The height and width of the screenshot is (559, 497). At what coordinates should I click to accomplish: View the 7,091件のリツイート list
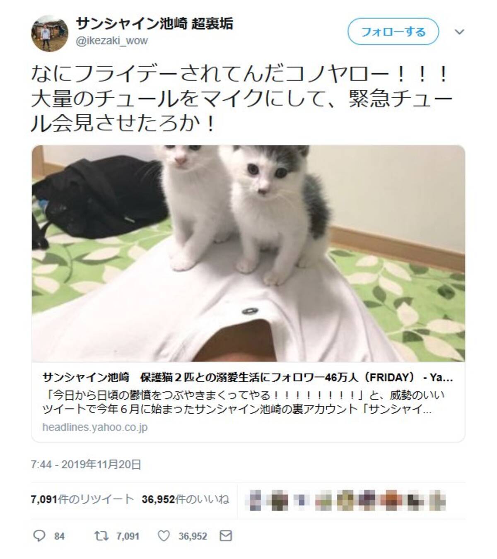(x=82, y=499)
